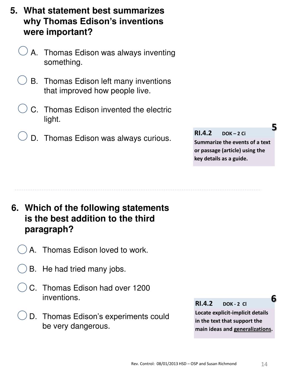The height and width of the screenshot is (374, 285).
Task: Mark the 'was always curious' radio button
Action: (x=23, y=136)
